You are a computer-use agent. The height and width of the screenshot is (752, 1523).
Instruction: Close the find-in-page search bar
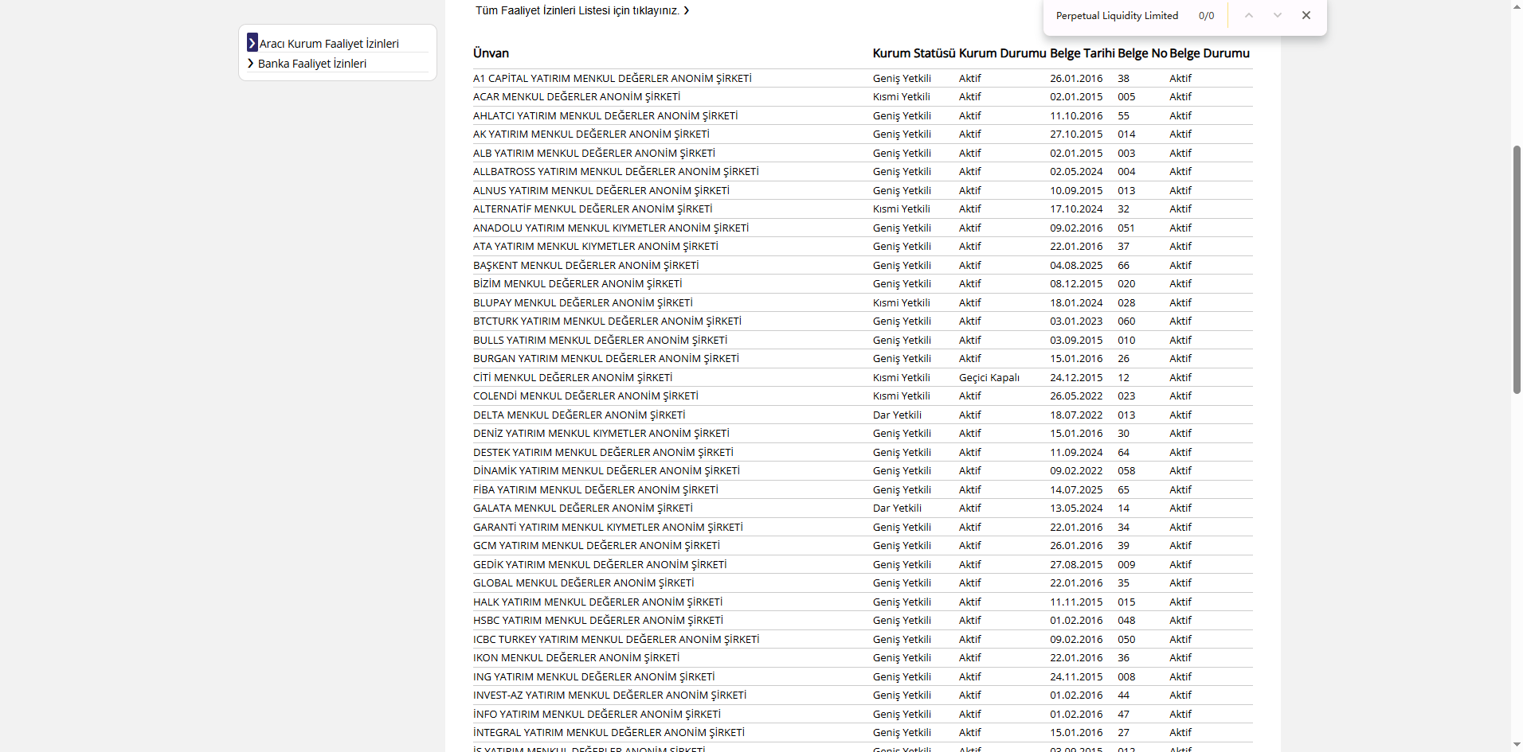click(x=1306, y=15)
